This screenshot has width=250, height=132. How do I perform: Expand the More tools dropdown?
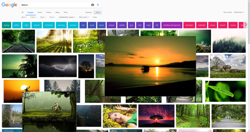coord(84,17)
